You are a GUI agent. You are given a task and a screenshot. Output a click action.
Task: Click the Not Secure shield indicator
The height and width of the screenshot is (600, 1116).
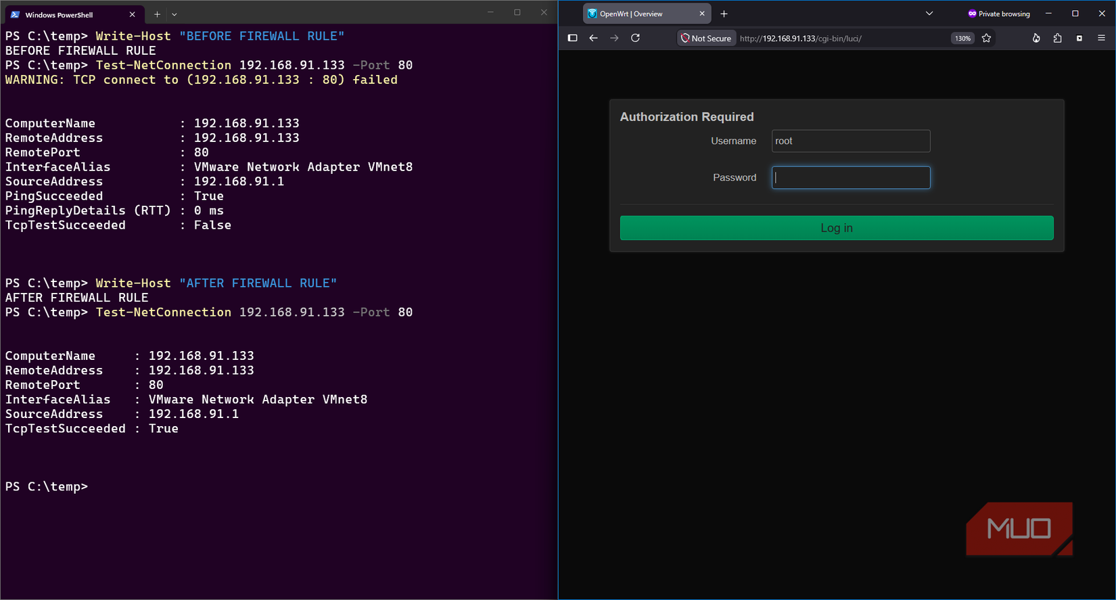click(706, 39)
